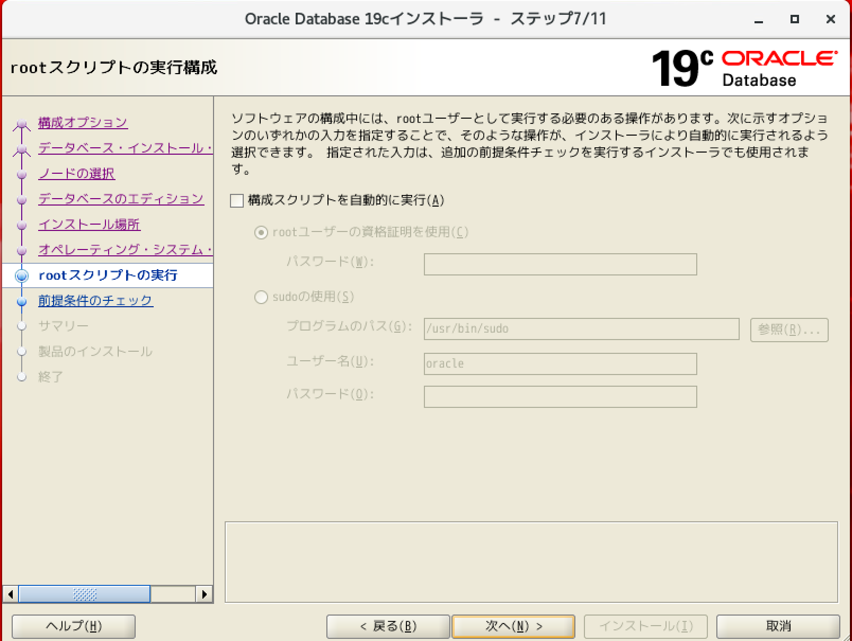The height and width of the screenshot is (641, 852).
Task: Open the オペレーティング・システム step link
Action: pos(126,250)
